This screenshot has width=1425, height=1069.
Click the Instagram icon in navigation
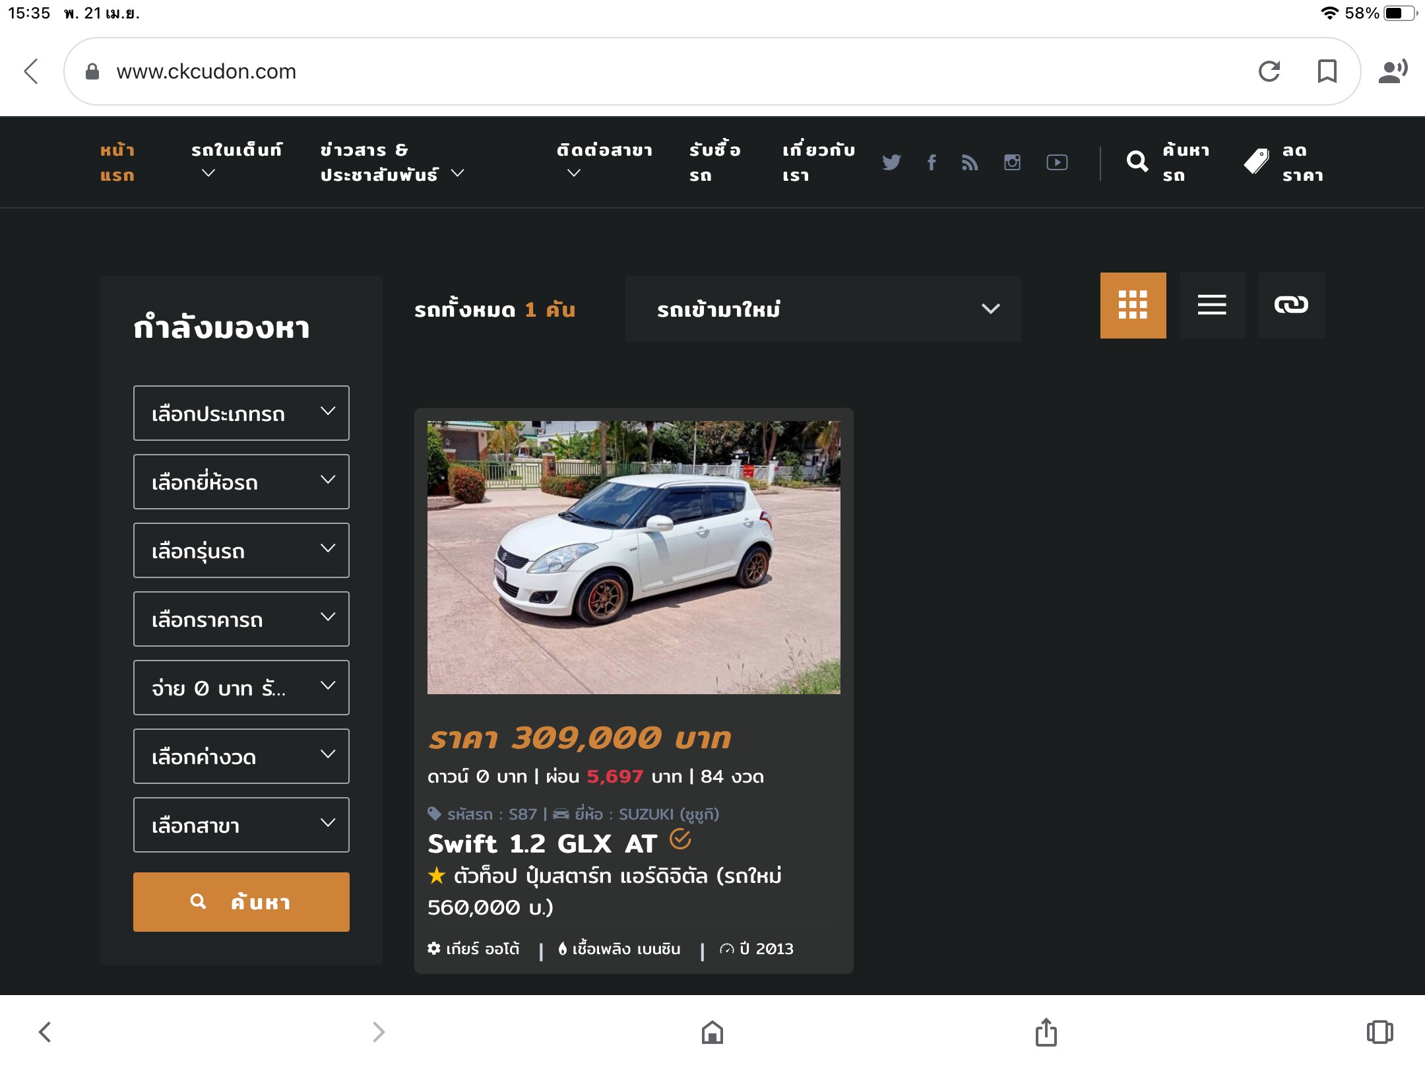pos(1012,162)
